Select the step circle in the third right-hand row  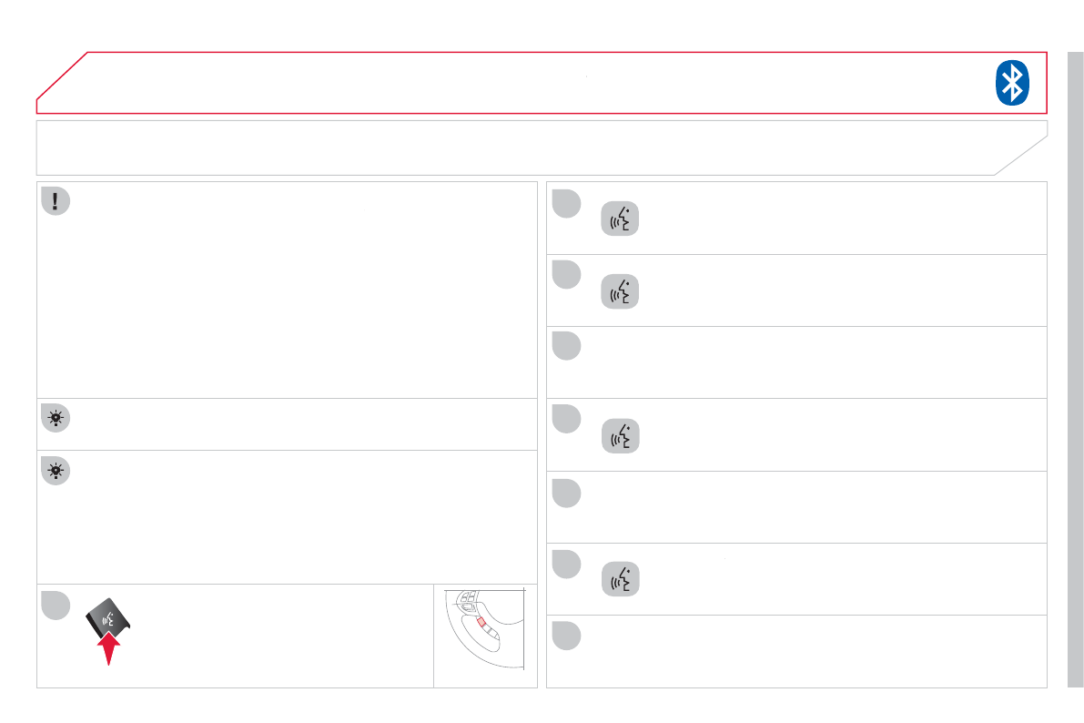tap(566, 347)
